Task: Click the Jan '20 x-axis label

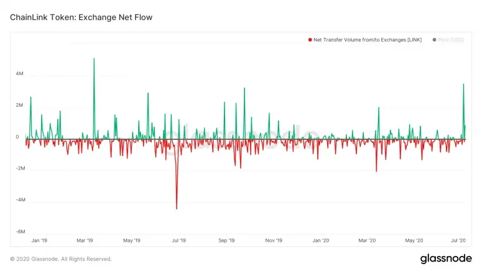Action: 321,241
